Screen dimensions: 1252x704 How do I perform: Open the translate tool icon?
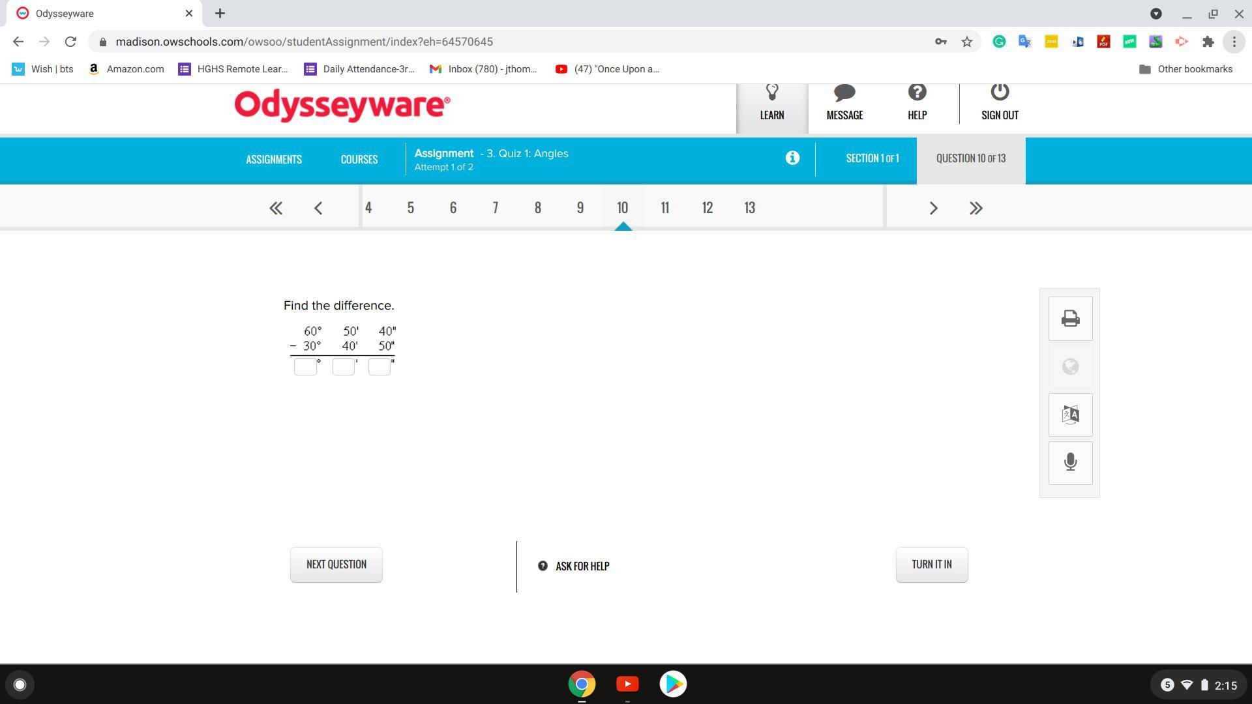1070,415
